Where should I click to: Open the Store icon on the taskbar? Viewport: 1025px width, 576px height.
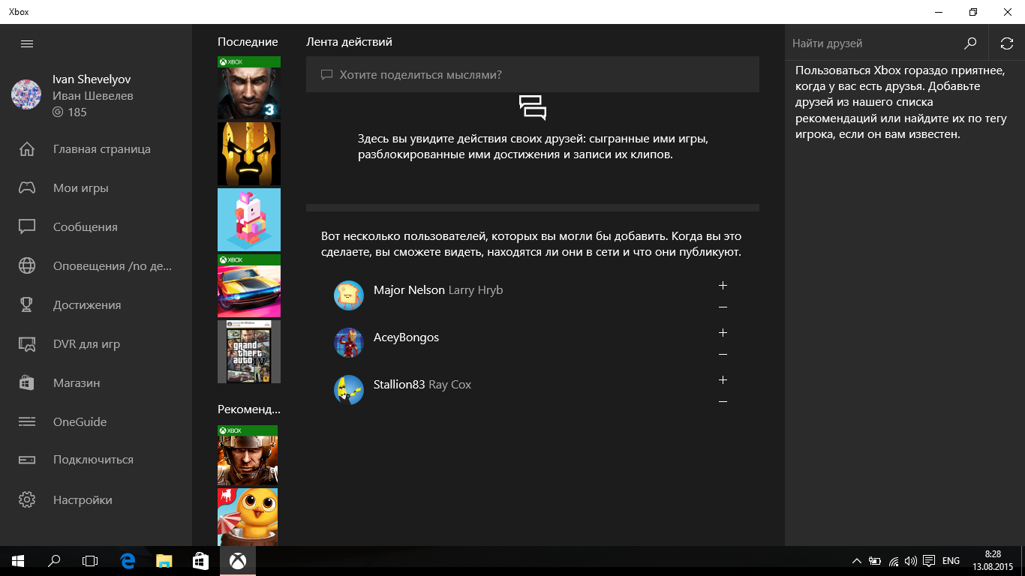click(x=200, y=561)
